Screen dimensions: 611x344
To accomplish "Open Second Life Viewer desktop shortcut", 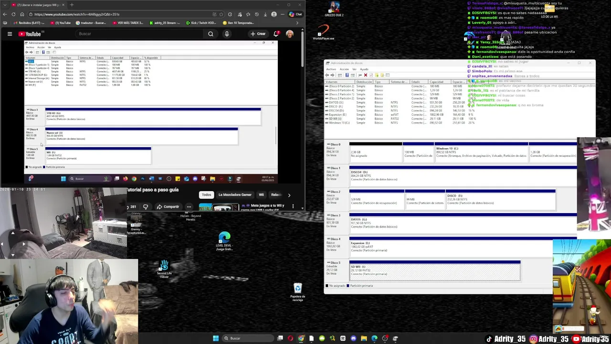I will click(164, 269).
